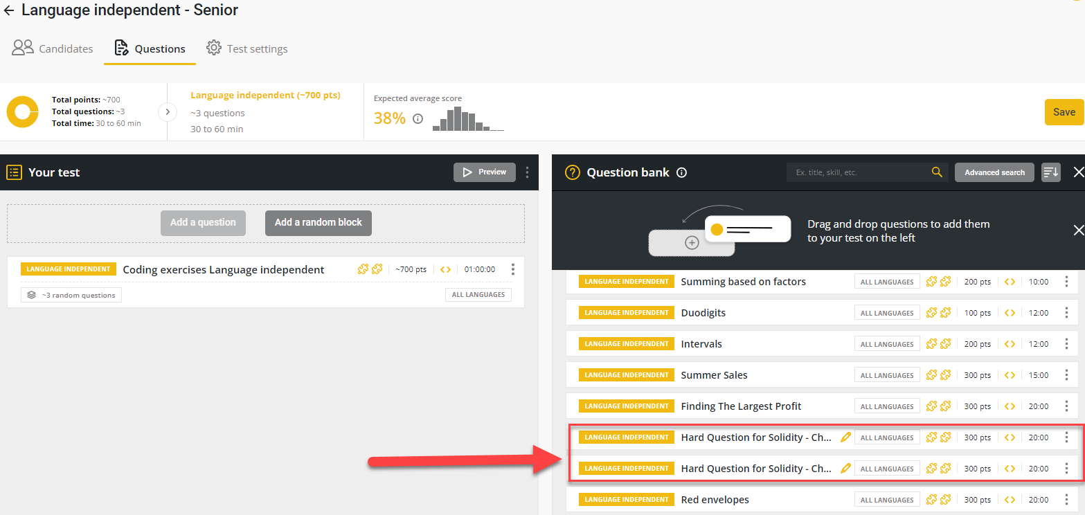Viewport: 1085px width, 515px height.
Task: Click the back arrow beside test title
Action: pos(9,11)
